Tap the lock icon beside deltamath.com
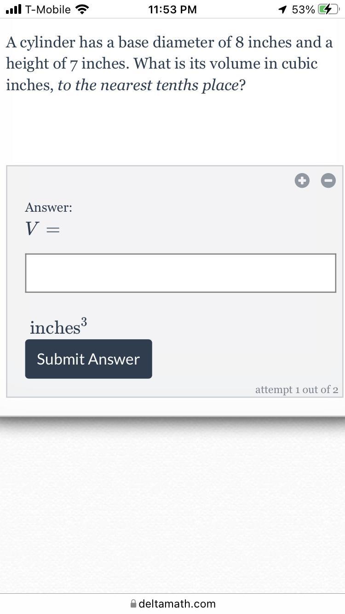 133,603
